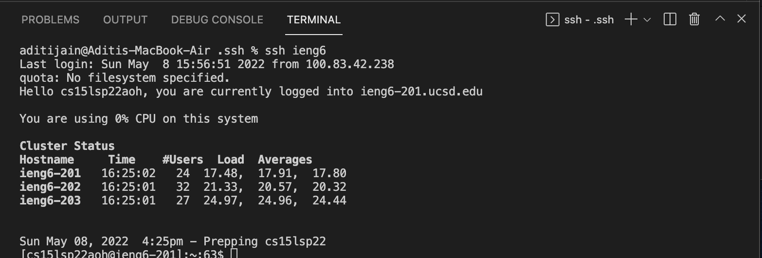The width and height of the screenshot is (762, 258).
Task: Close the panel with the X icon
Action: (742, 19)
